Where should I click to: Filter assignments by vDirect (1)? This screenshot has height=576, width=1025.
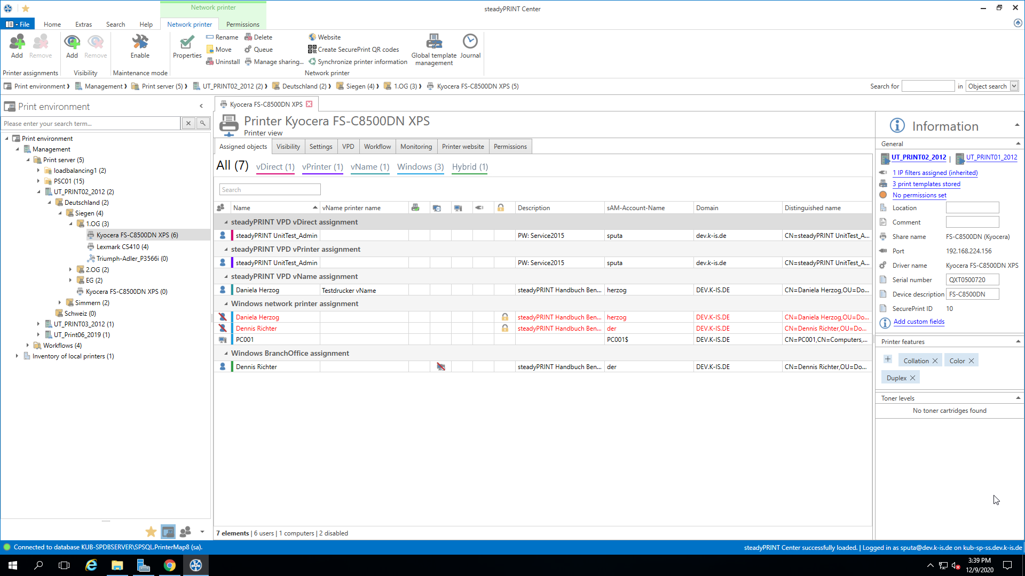click(275, 167)
